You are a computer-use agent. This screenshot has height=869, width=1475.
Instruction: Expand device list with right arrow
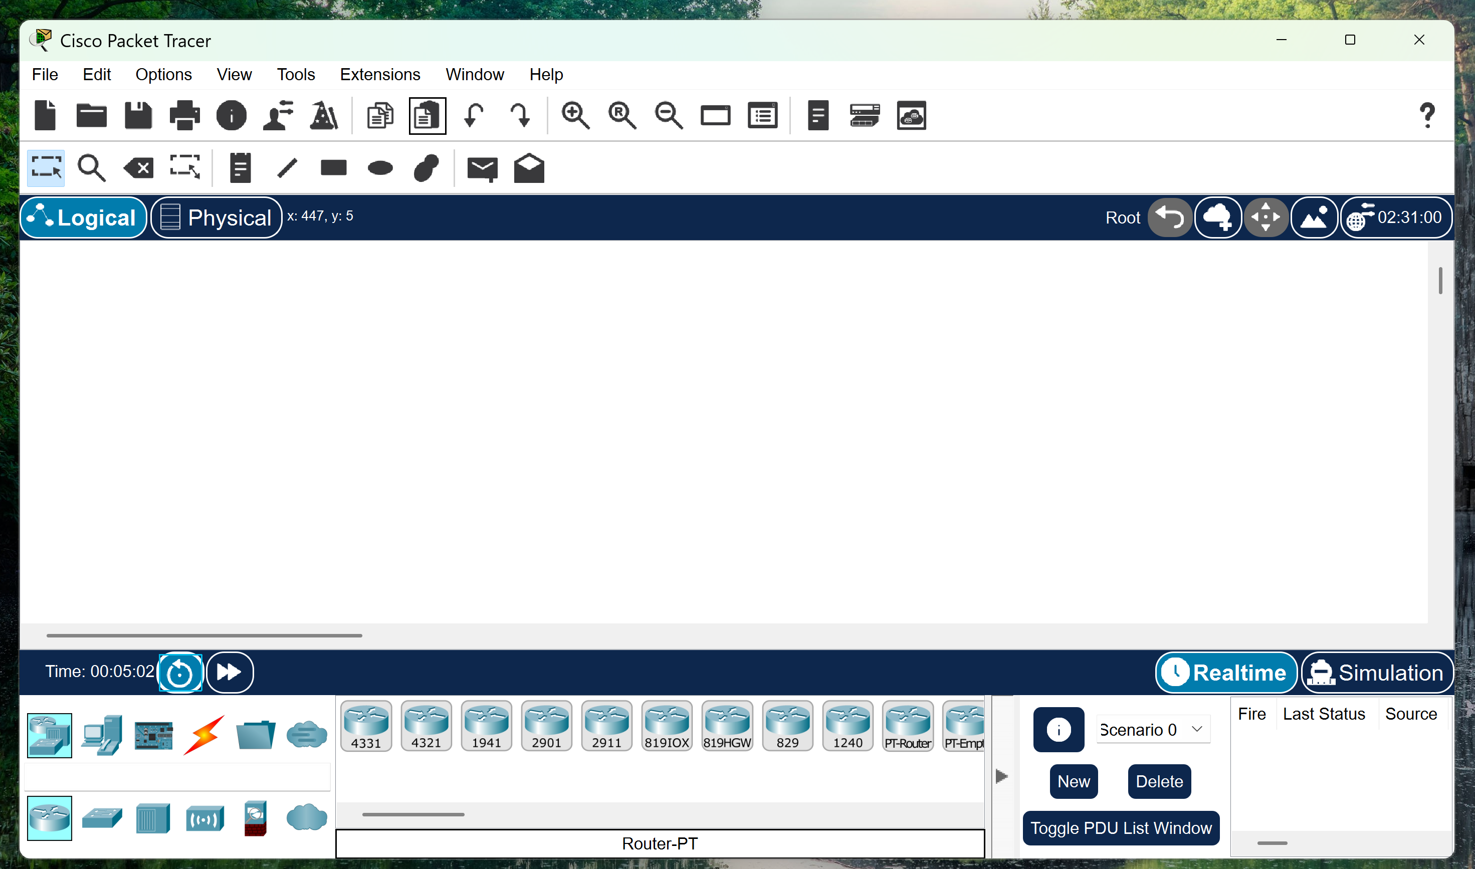(1002, 776)
